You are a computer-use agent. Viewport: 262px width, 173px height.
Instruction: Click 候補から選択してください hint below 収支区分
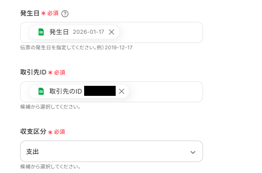50,167
